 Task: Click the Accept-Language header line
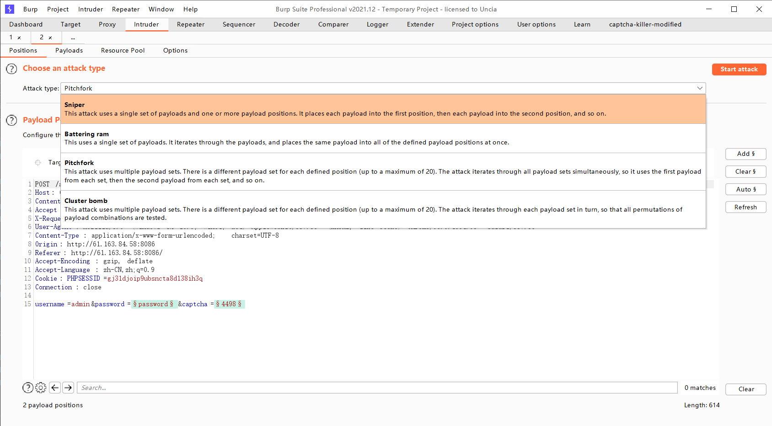(95, 270)
